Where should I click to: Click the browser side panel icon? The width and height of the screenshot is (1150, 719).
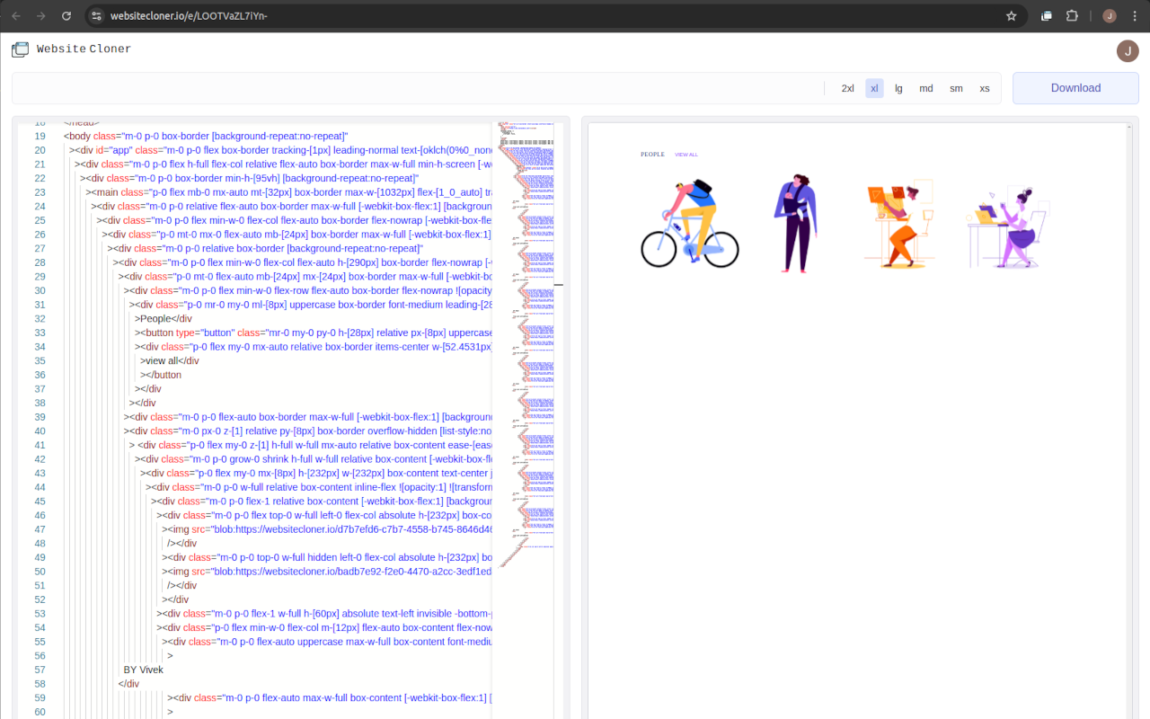(1045, 15)
